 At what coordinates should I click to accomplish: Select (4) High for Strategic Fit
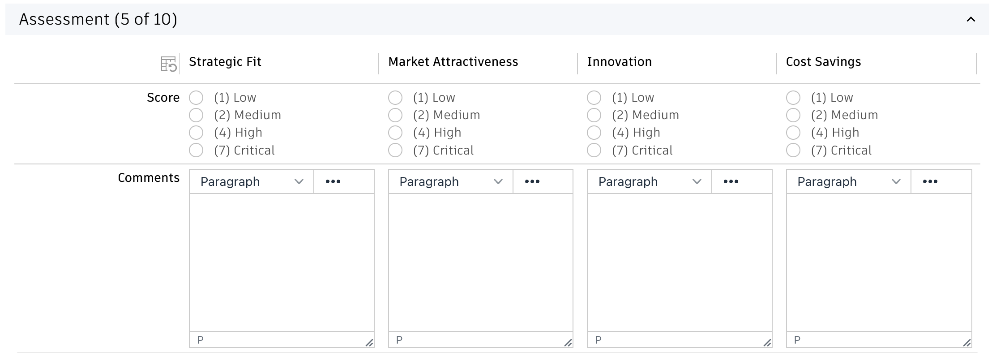[196, 133]
